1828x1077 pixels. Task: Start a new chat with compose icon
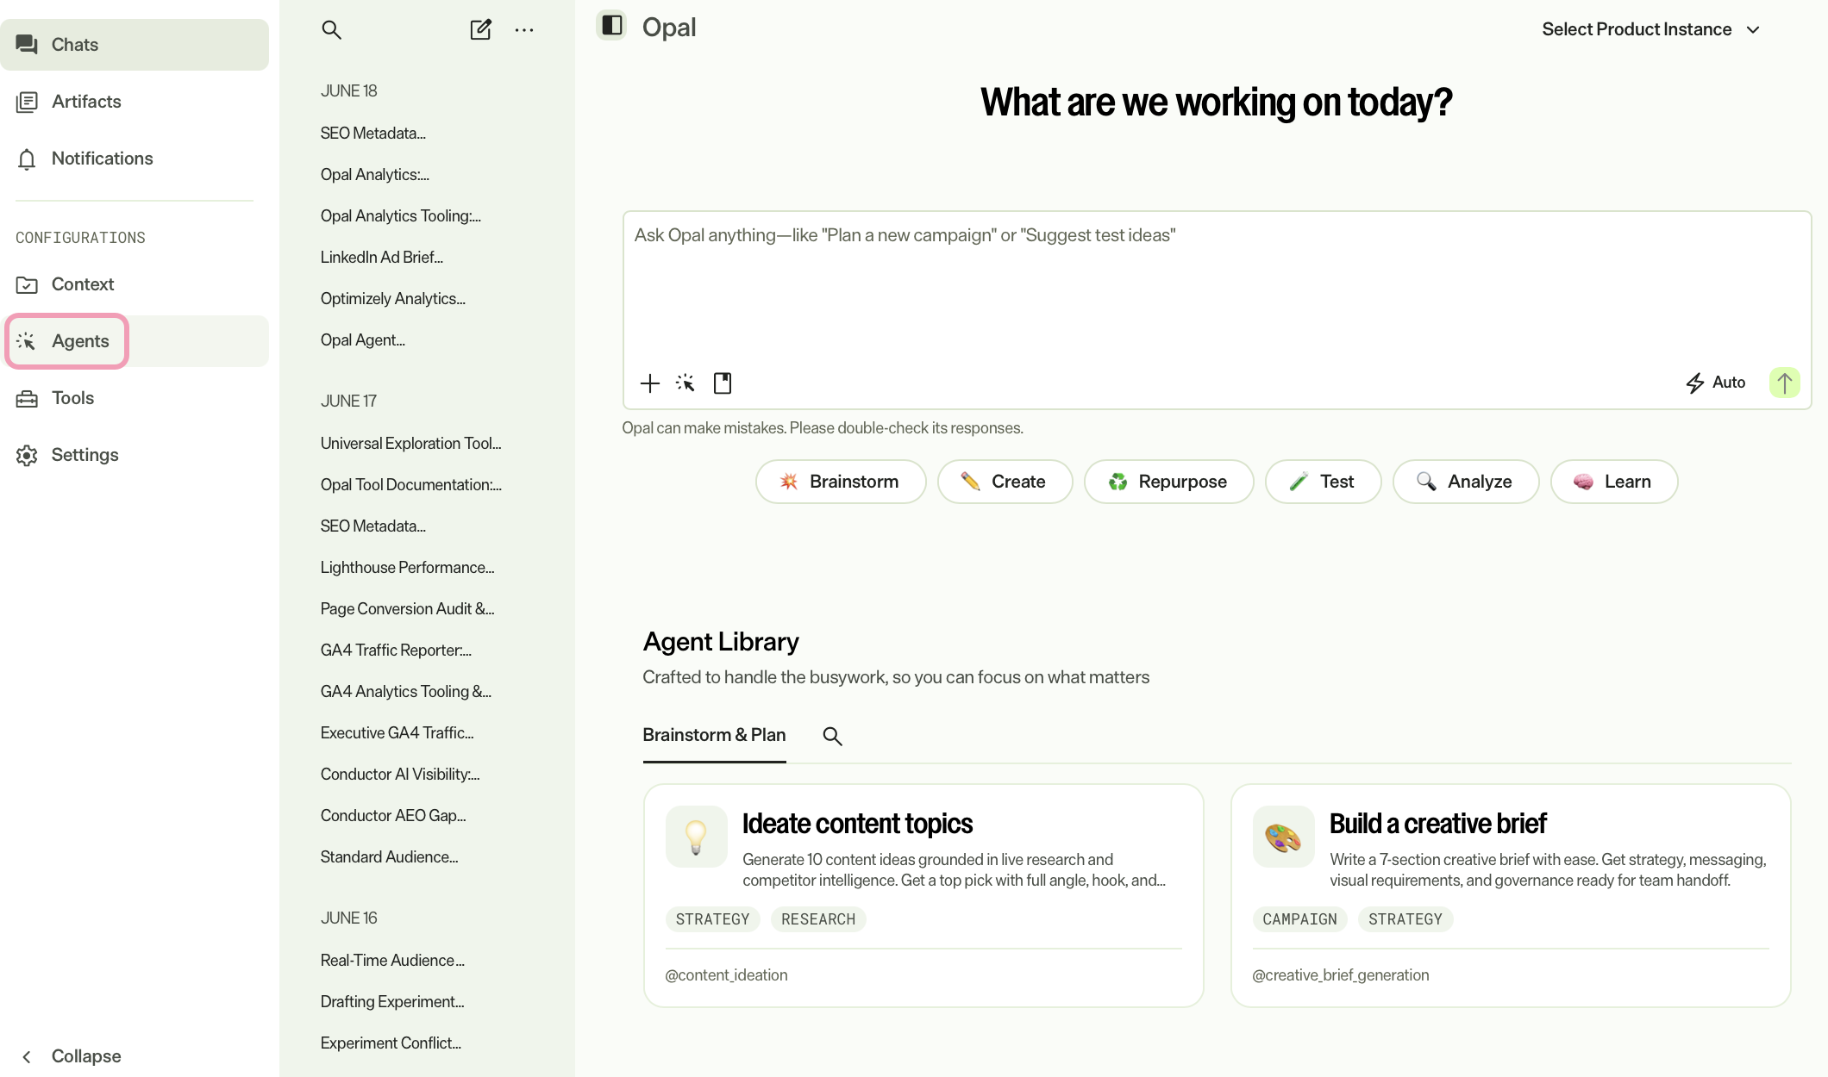pos(480,30)
